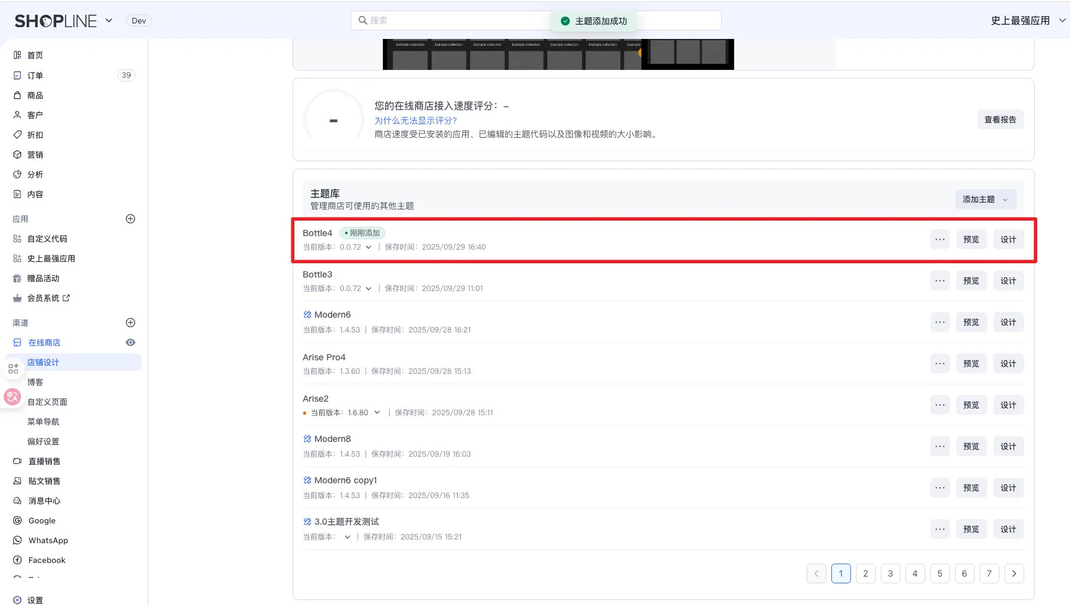The image size is (1070, 605).
Task: Click the translate icon on left edge
Action: [x=12, y=397]
